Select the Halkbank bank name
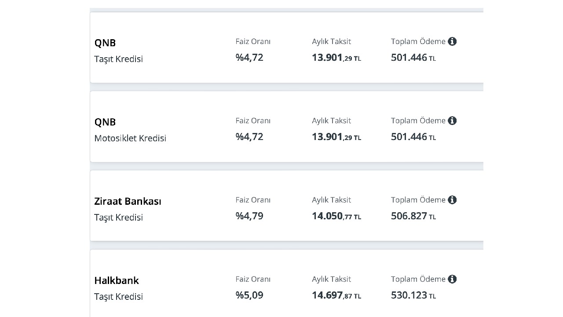Image resolution: width=563 pixels, height=317 pixels. tap(117, 280)
